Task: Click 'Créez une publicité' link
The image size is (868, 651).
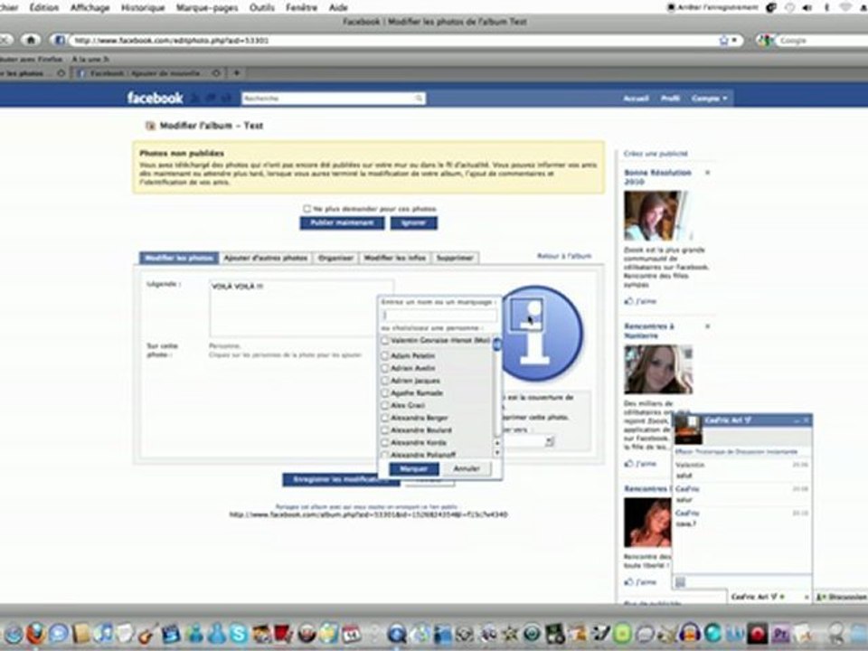Action: 656,154
